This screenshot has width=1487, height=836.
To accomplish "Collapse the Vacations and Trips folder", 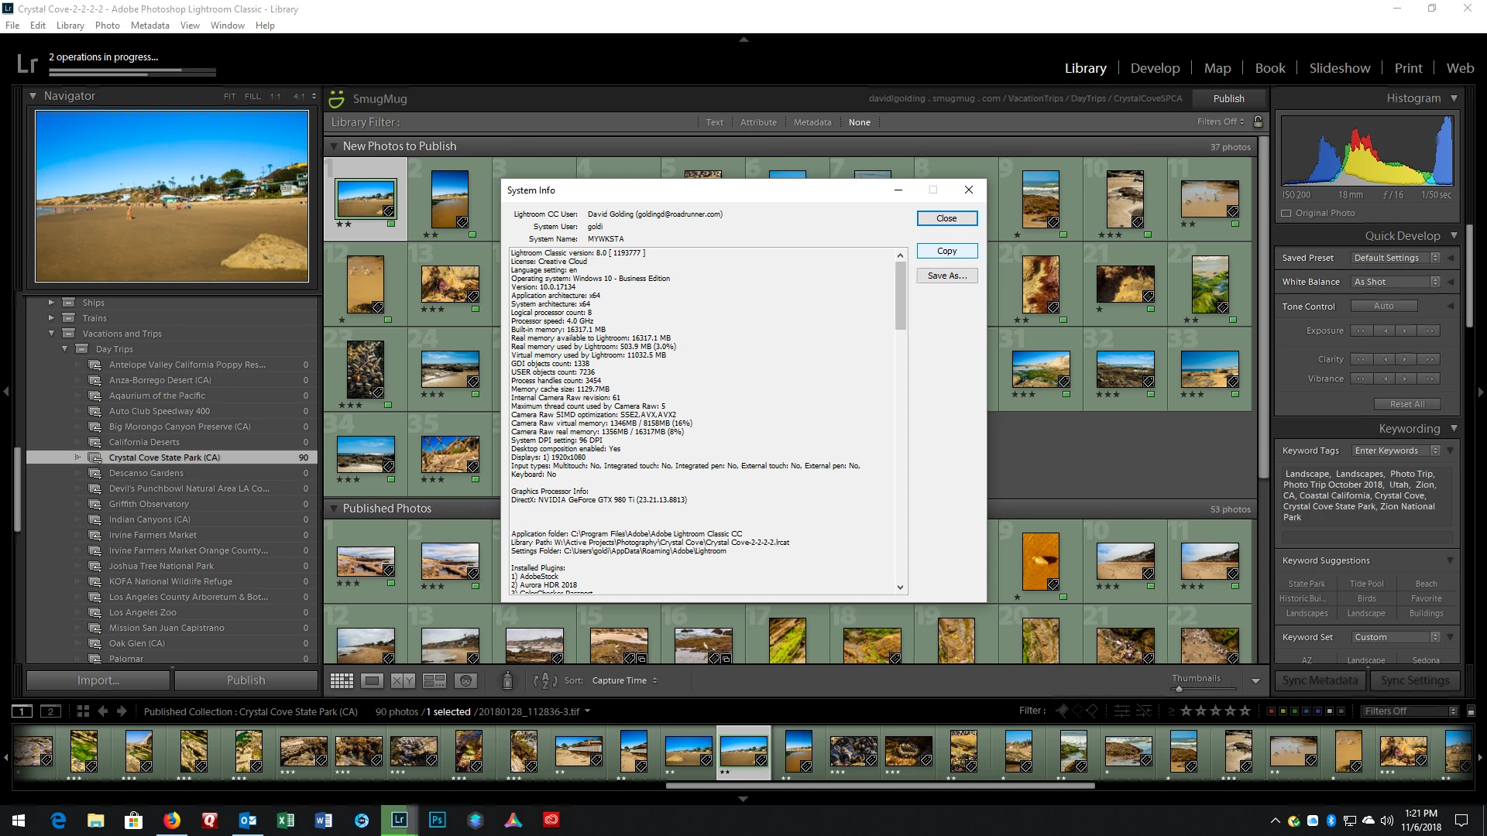I will (52, 334).
